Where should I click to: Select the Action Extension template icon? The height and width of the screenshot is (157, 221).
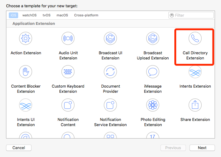26,38
